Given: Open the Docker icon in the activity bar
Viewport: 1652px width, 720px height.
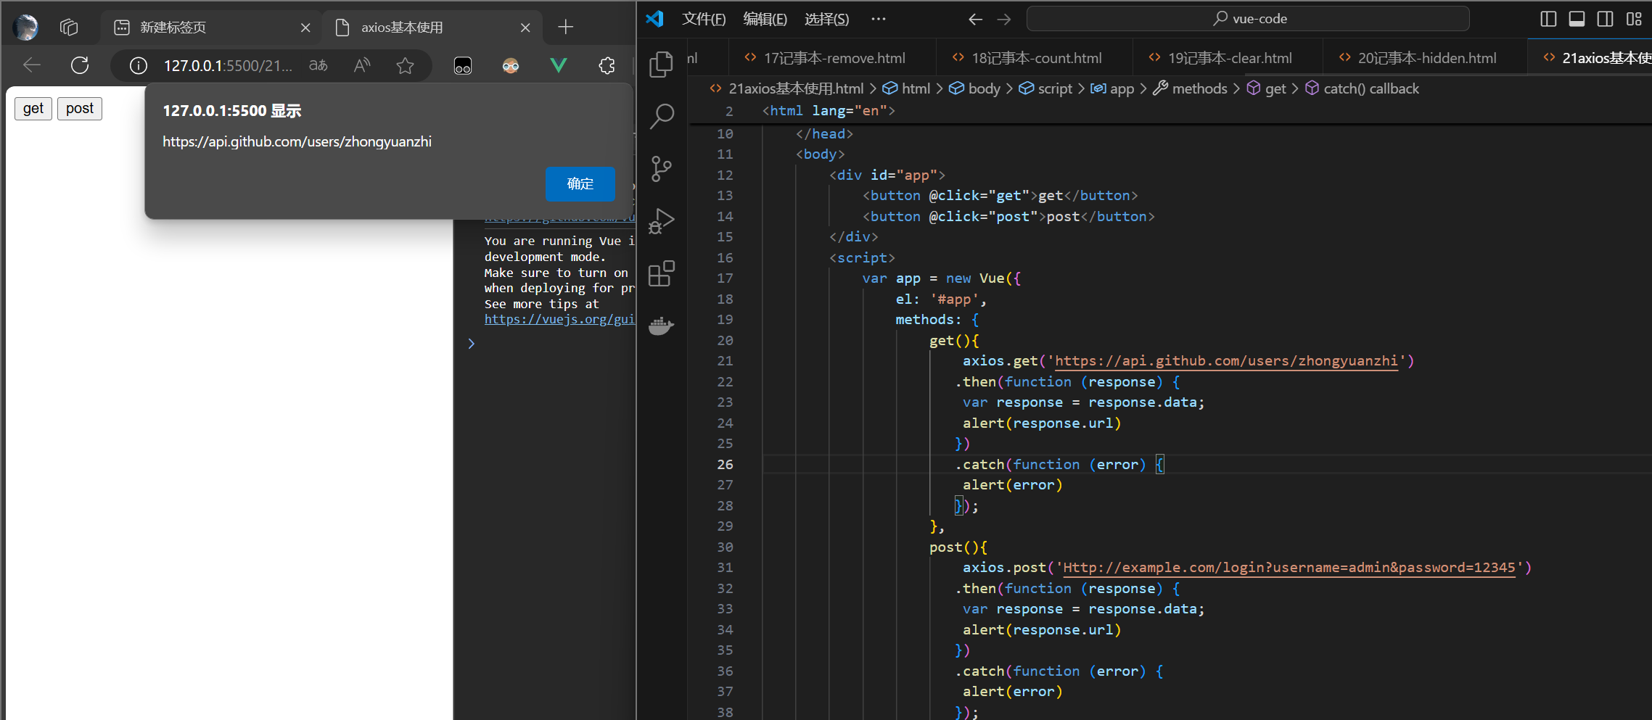Looking at the screenshot, I should coord(661,326).
